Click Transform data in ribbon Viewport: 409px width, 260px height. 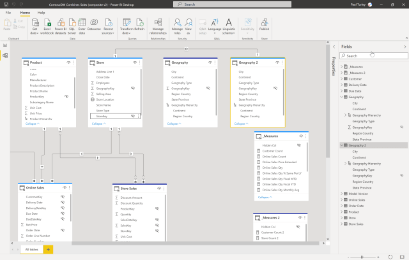(x=127, y=26)
